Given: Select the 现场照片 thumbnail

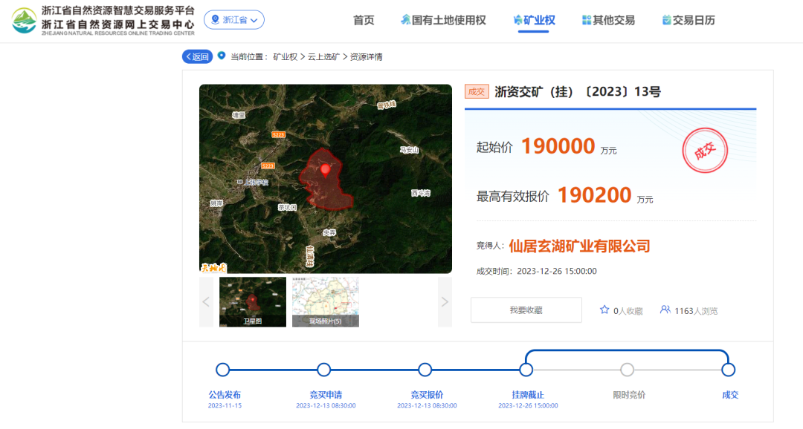Looking at the screenshot, I should (325, 302).
